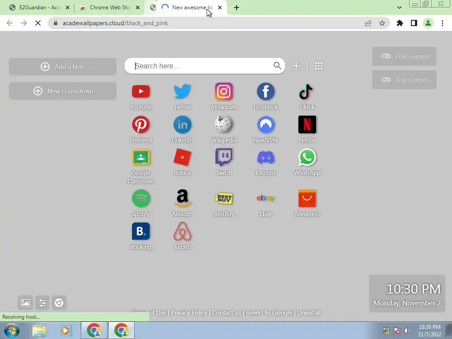This screenshot has width=452, height=339.
Task: Click the 10:30 PM clock widget
Action: click(x=407, y=294)
